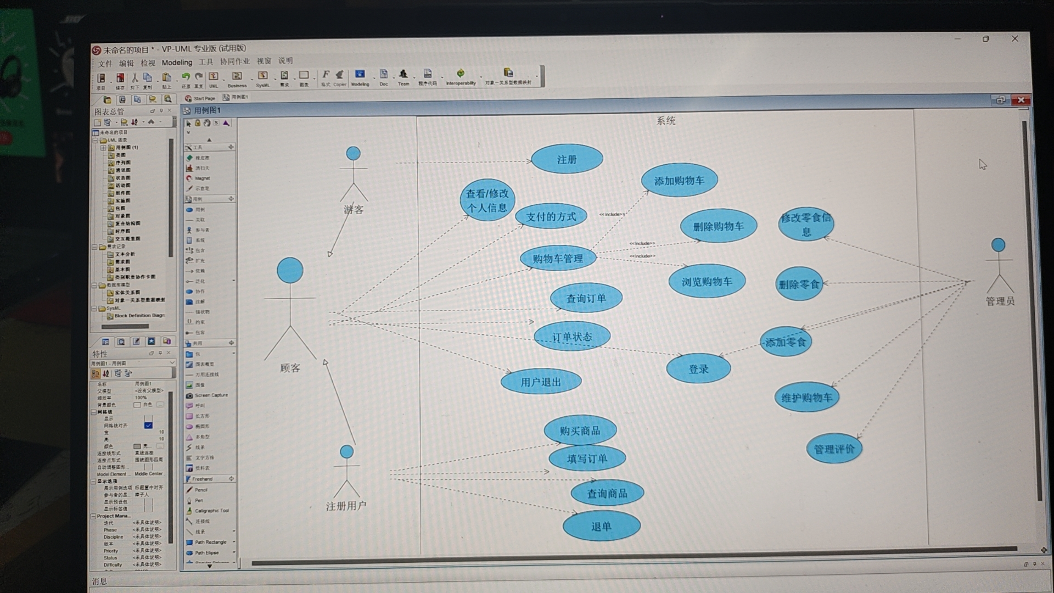Toggle the 网格线对齐 checkbox
The height and width of the screenshot is (593, 1054).
[148, 426]
